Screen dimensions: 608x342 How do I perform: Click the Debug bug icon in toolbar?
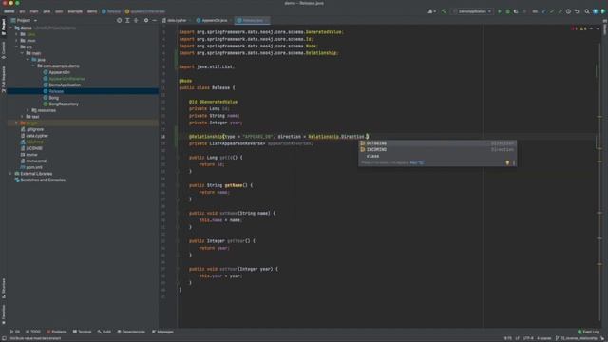507,11
